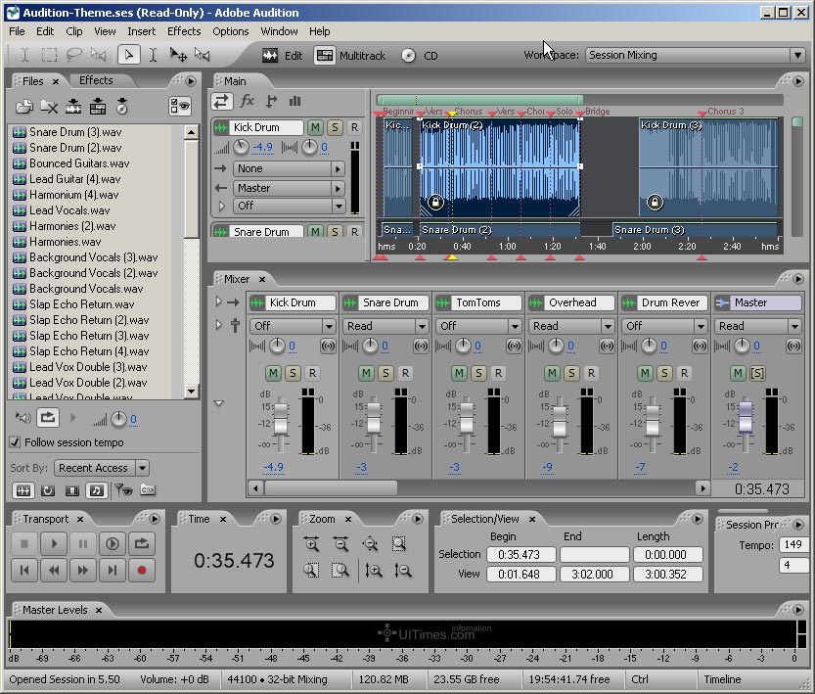
Task: Open the File menu
Action: (17, 31)
